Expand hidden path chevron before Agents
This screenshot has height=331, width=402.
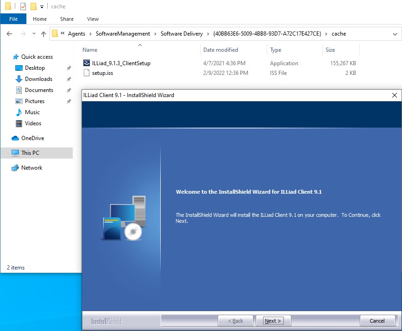(x=63, y=33)
